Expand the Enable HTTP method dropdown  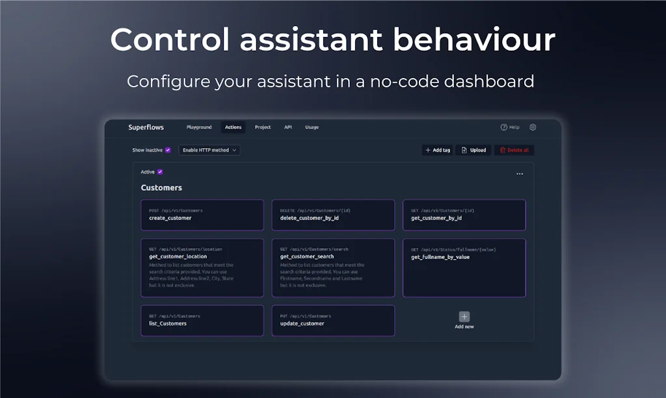[x=209, y=150]
